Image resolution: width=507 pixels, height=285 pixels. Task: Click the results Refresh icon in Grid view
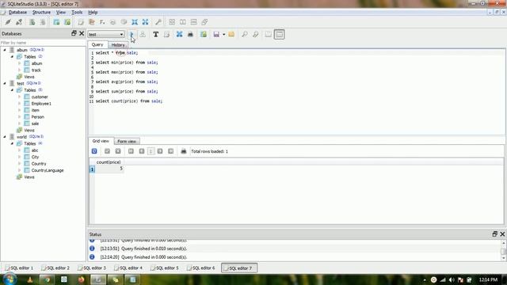[x=94, y=151]
